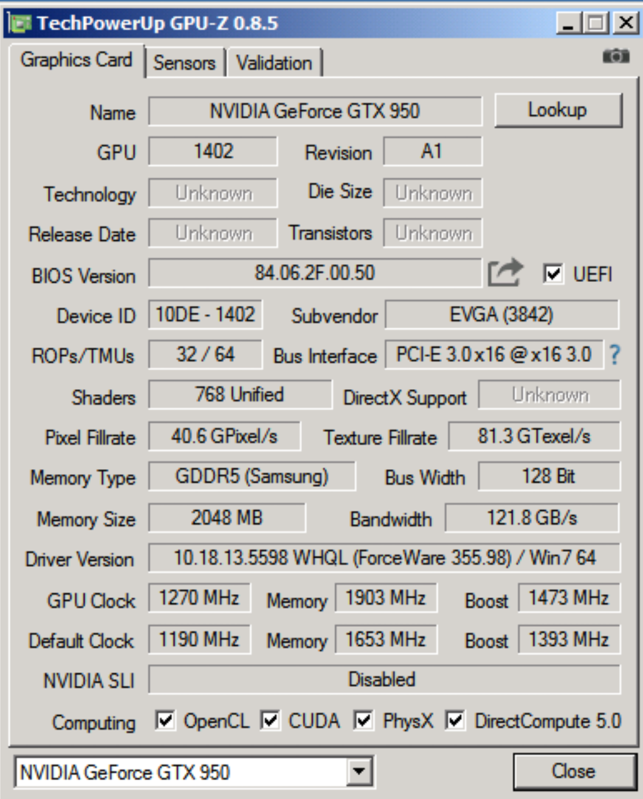Save BIOS using the export arrow icon
Screen dimensions: 643x799
point(505,273)
